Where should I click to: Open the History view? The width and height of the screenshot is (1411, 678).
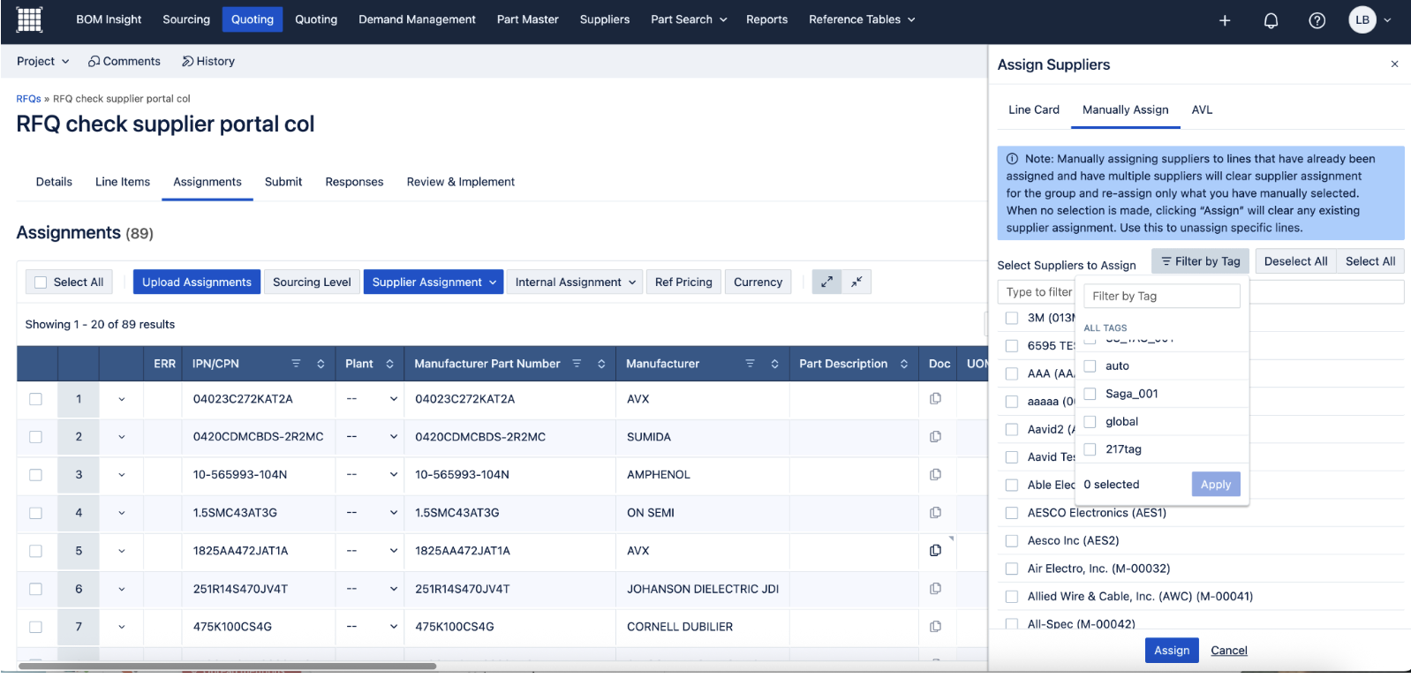208,61
